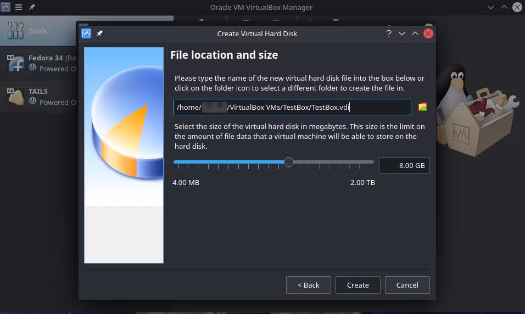This screenshot has height=314, width=525.
Task: Close the Create Virtual Hard Disk dialog
Action: [x=428, y=33]
